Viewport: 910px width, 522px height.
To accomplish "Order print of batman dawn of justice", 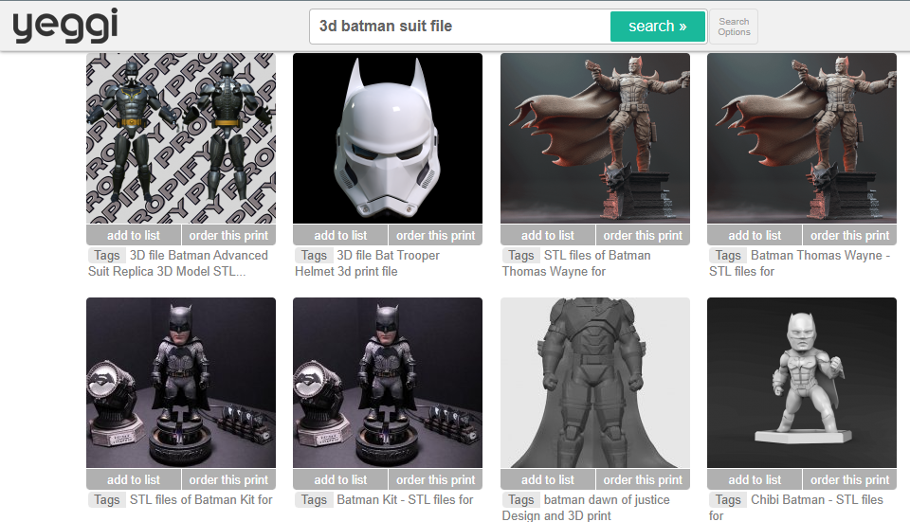I will (x=643, y=479).
